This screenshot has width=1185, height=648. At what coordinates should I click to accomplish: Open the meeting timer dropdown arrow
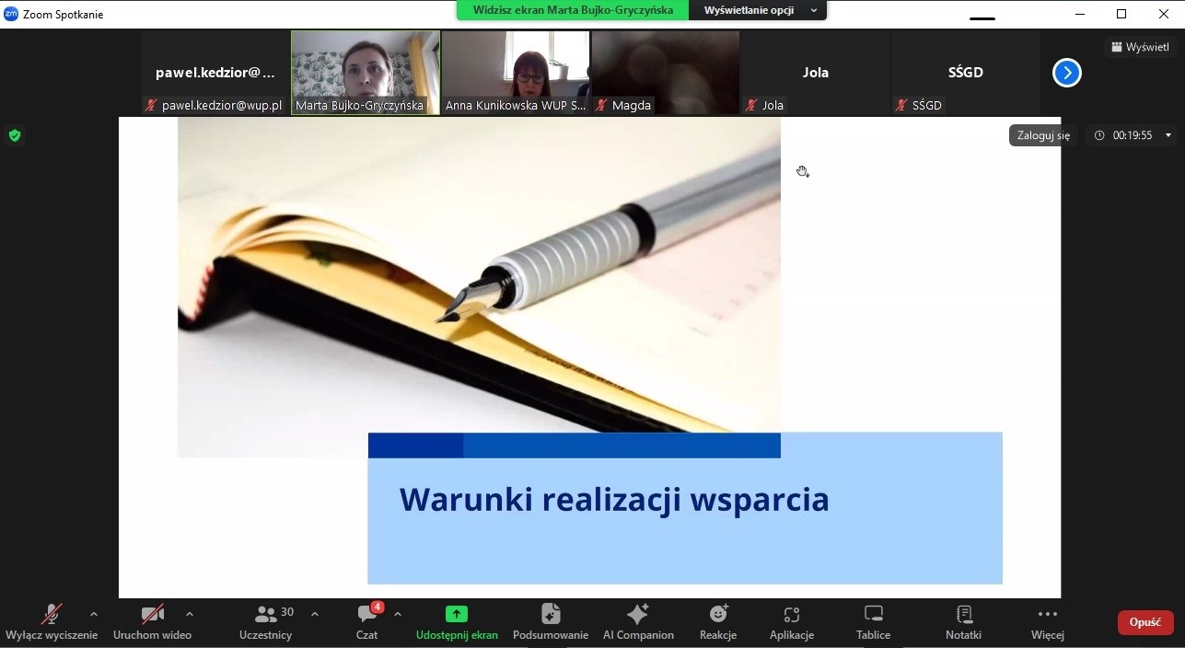pyautogui.click(x=1168, y=135)
